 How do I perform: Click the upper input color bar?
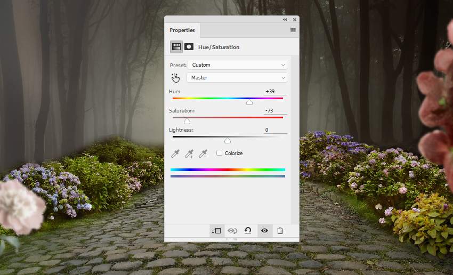(x=228, y=170)
